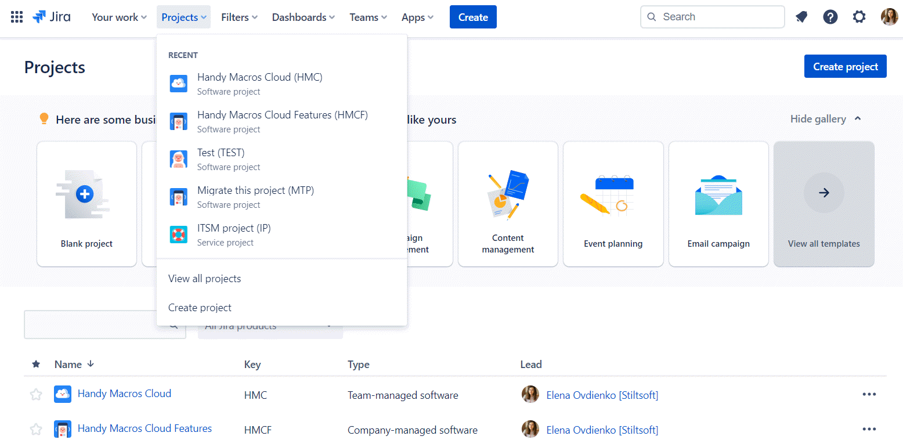Viewport: 903px width, 447px height.
Task: Click the projects search input field
Action: pos(104,325)
